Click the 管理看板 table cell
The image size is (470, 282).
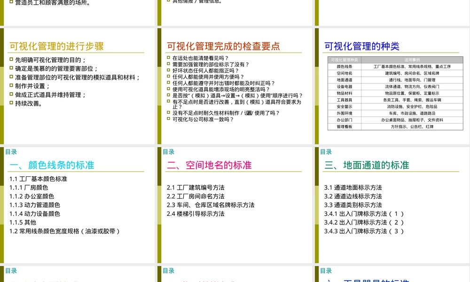345,126
